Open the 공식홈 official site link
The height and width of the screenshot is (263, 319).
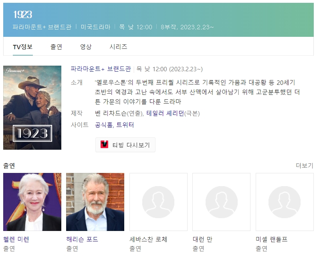coord(104,125)
